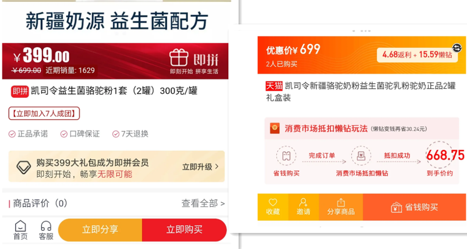This screenshot has height=249, width=467.
Task: Expand 立即升级 membership upgrade arrow
Action: [x=216, y=166]
